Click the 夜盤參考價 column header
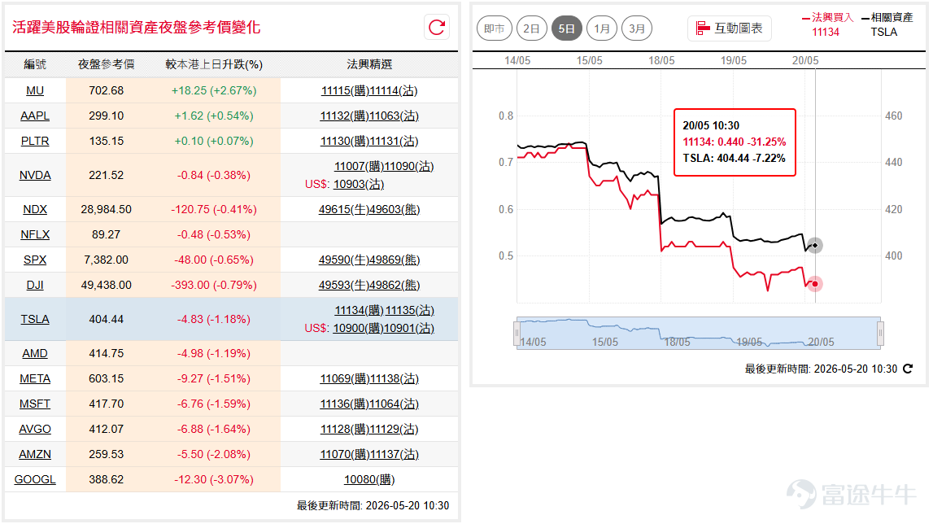933x524 pixels. [106, 64]
